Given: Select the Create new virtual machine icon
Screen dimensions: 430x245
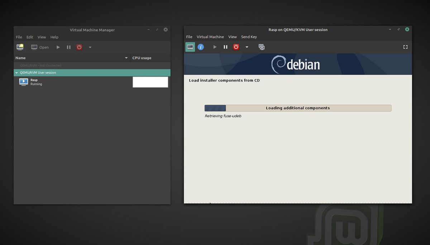Looking at the screenshot, I should (x=20, y=47).
